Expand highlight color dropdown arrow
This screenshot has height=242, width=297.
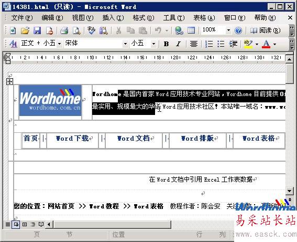[257, 44]
